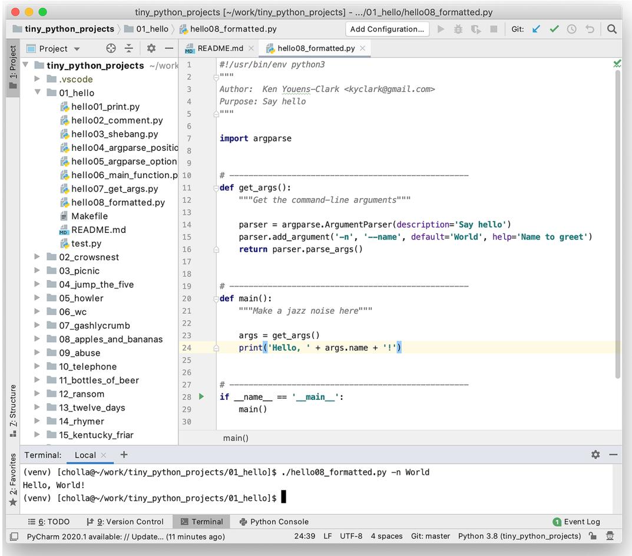The image size is (632, 556).
Task: Open hello03_shebang.py in project tree
Action: point(114,134)
